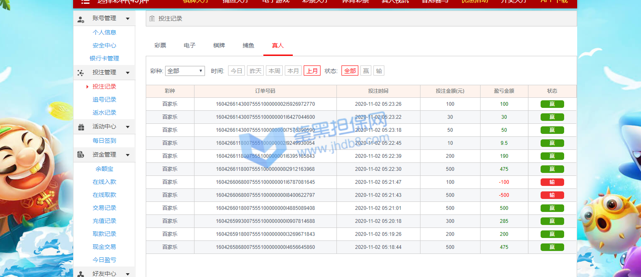The image size is (641, 277).
Task: Switch to the 捕鱼 tab
Action: (248, 45)
